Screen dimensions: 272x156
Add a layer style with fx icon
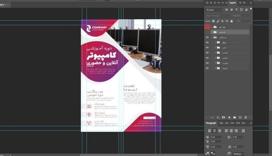[x=218, y=118]
